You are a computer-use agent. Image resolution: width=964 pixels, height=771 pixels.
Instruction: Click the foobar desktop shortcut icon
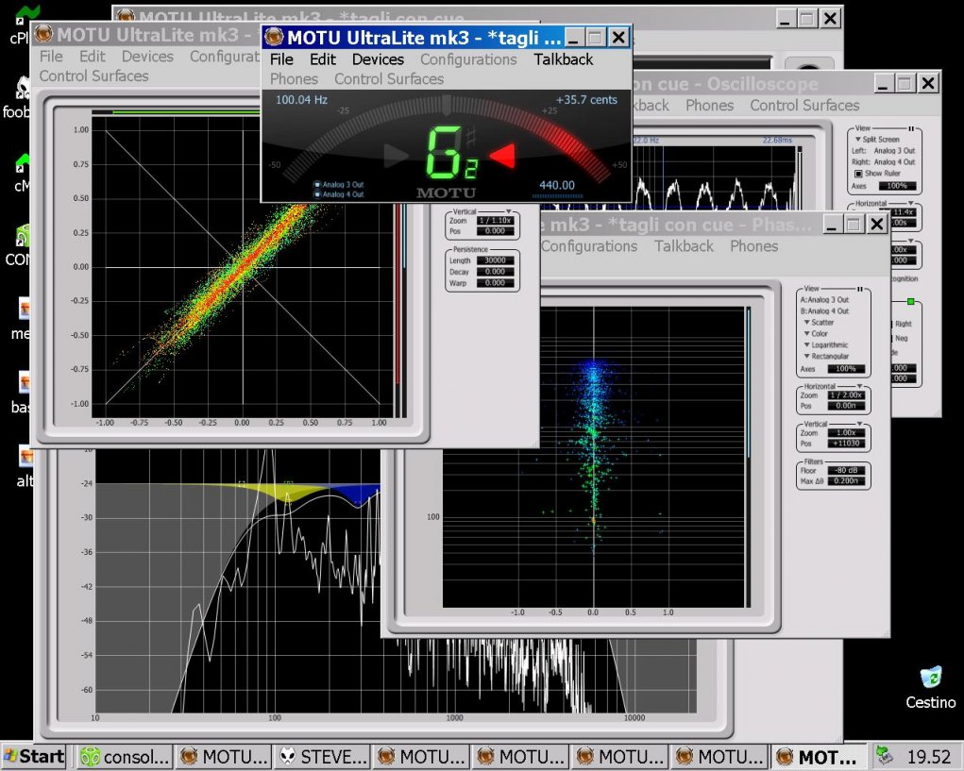pos(23,88)
